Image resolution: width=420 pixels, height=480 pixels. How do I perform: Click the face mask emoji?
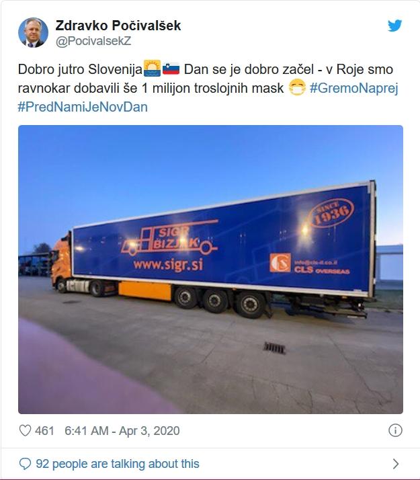click(x=296, y=88)
